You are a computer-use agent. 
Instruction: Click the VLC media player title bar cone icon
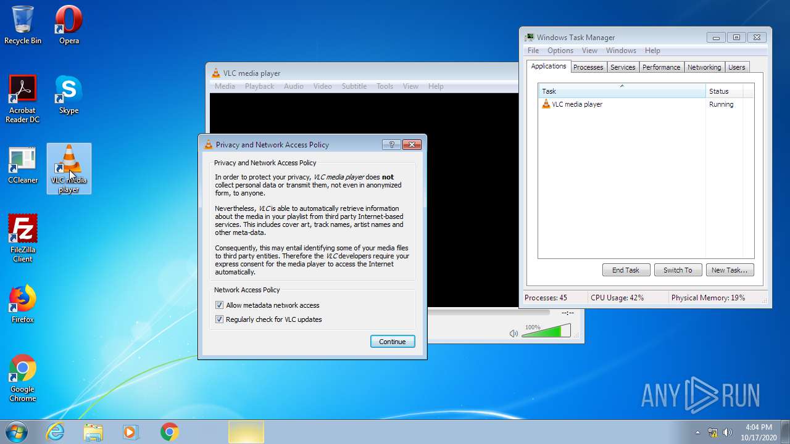point(216,73)
